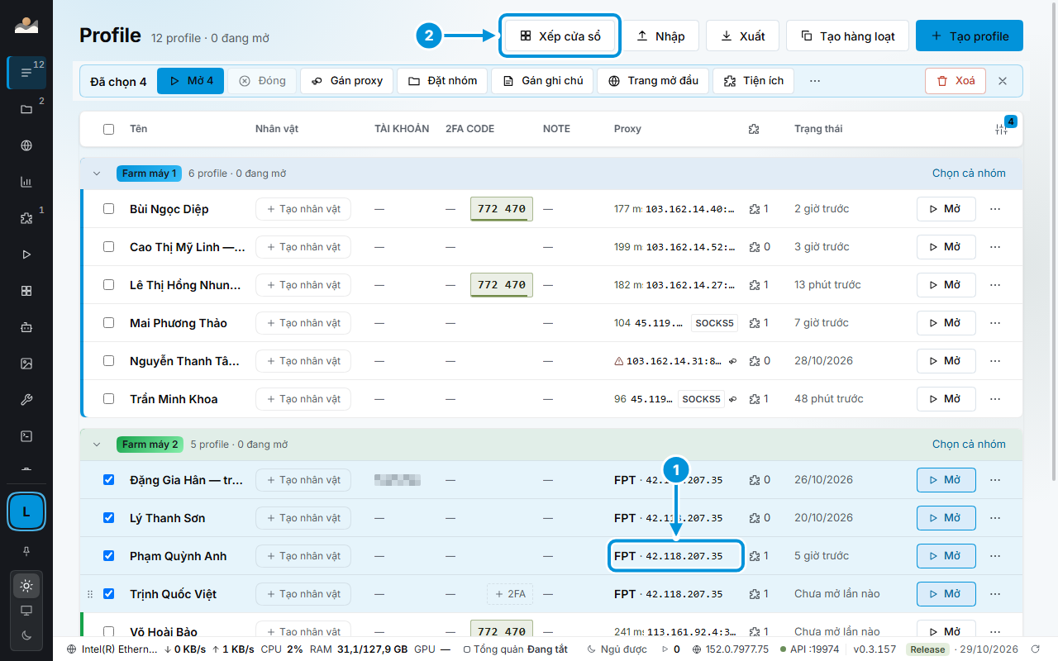Check the Bùi Ngọc Diệp checkbox
1058x661 pixels.
click(108, 209)
